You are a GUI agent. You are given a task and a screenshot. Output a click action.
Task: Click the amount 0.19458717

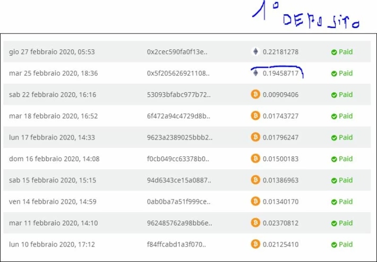click(280, 73)
